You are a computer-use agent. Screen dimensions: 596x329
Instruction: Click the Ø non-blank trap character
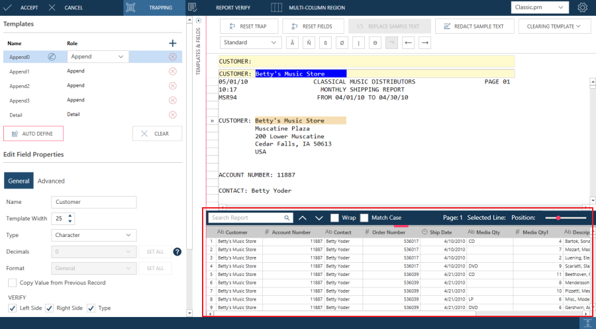click(x=342, y=43)
